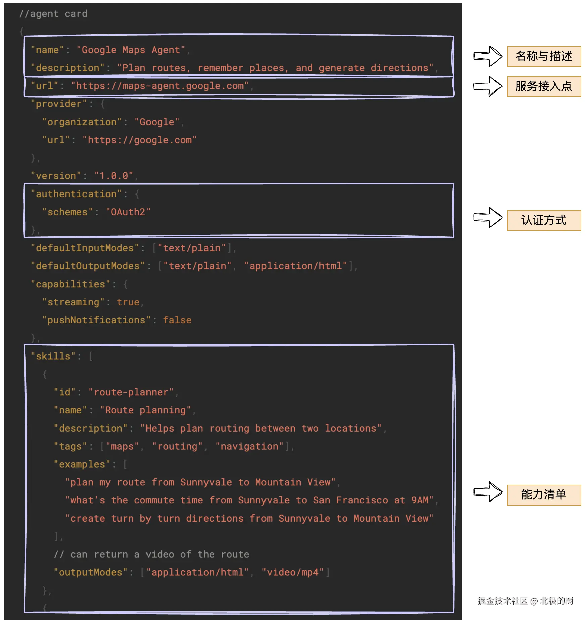Click the "streaming" key
This screenshot has height=620, width=588.
(73, 302)
